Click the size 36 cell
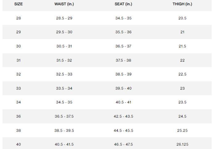Viewport: 216px width, 149px height. [19, 116]
